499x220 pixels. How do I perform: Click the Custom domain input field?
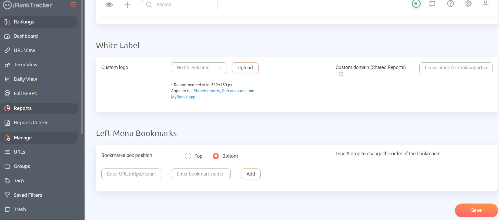(x=456, y=68)
